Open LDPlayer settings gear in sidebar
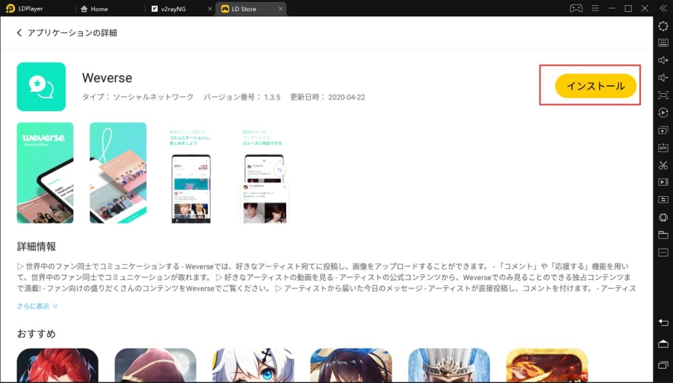This screenshot has width=673, height=383. pyautogui.click(x=663, y=26)
